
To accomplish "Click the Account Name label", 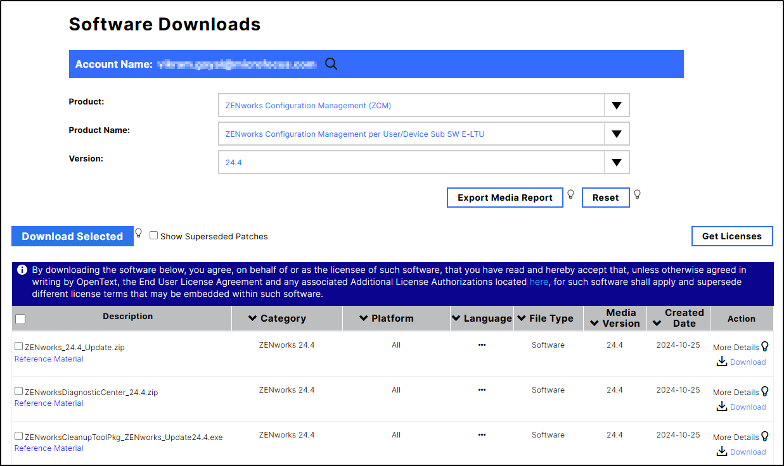I will (x=114, y=64).
